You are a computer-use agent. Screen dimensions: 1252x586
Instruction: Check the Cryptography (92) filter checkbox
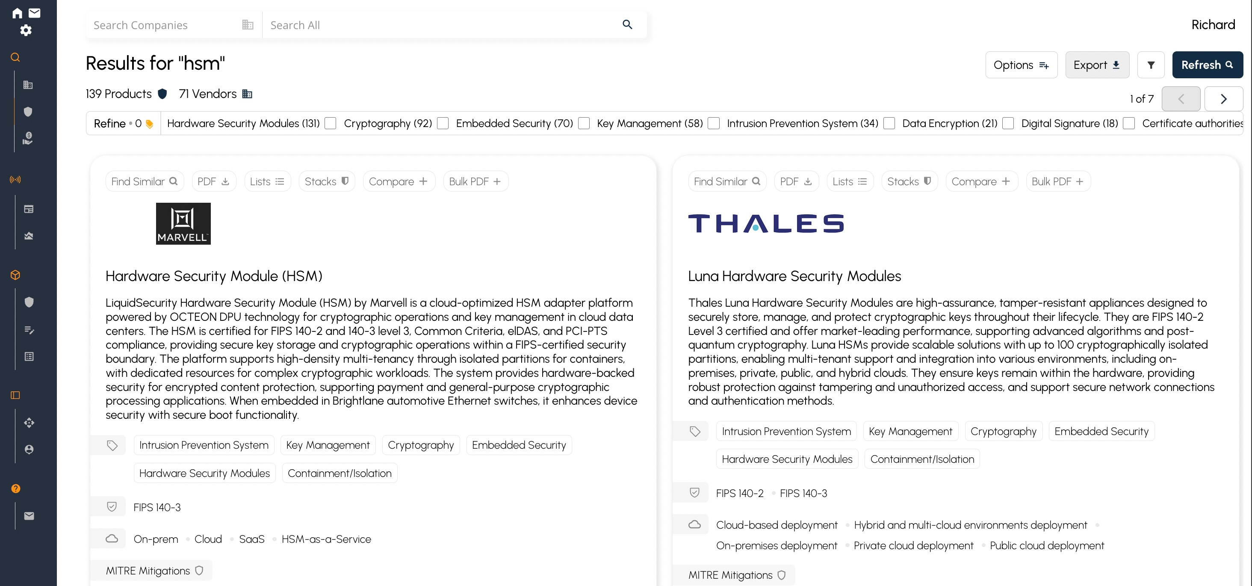[443, 124]
